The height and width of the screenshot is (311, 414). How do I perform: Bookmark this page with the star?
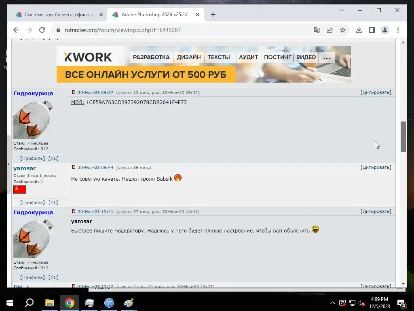tap(343, 30)
